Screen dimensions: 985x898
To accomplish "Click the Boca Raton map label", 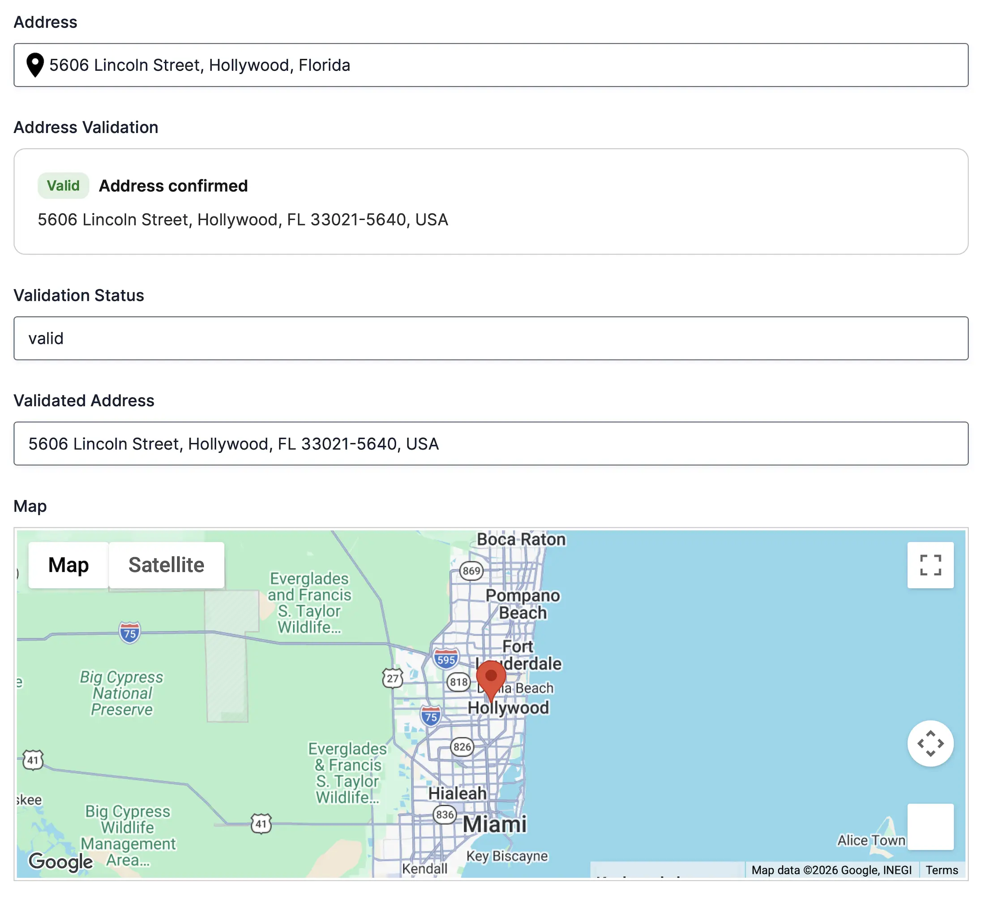I will [521, 539].
